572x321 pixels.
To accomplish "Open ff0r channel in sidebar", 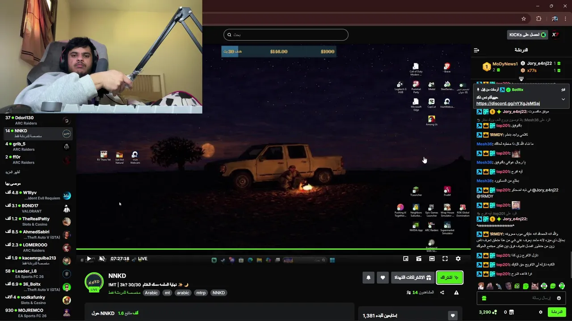I will point(38,160).
